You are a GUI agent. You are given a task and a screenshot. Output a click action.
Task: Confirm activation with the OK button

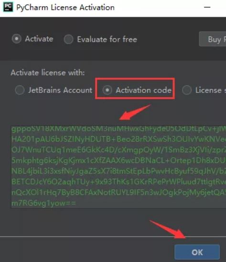[197, 252]
